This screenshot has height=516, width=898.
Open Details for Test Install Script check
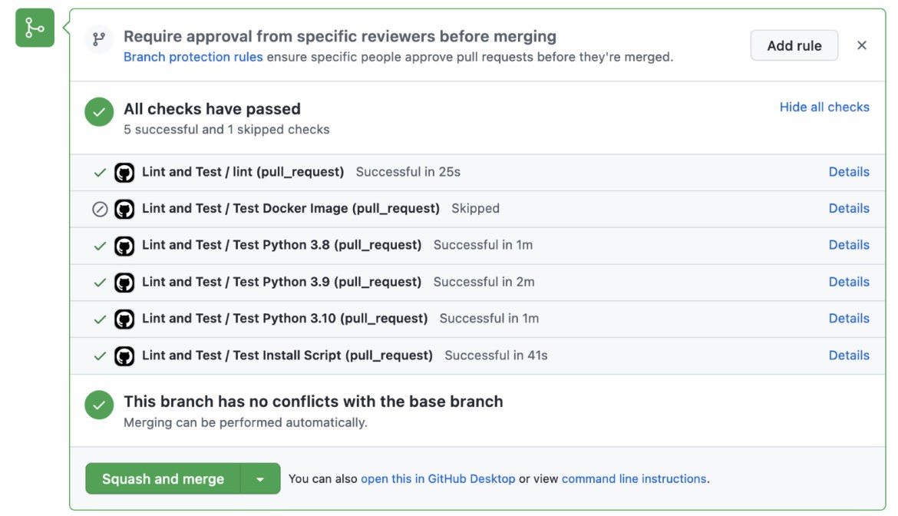pos(849,355)
